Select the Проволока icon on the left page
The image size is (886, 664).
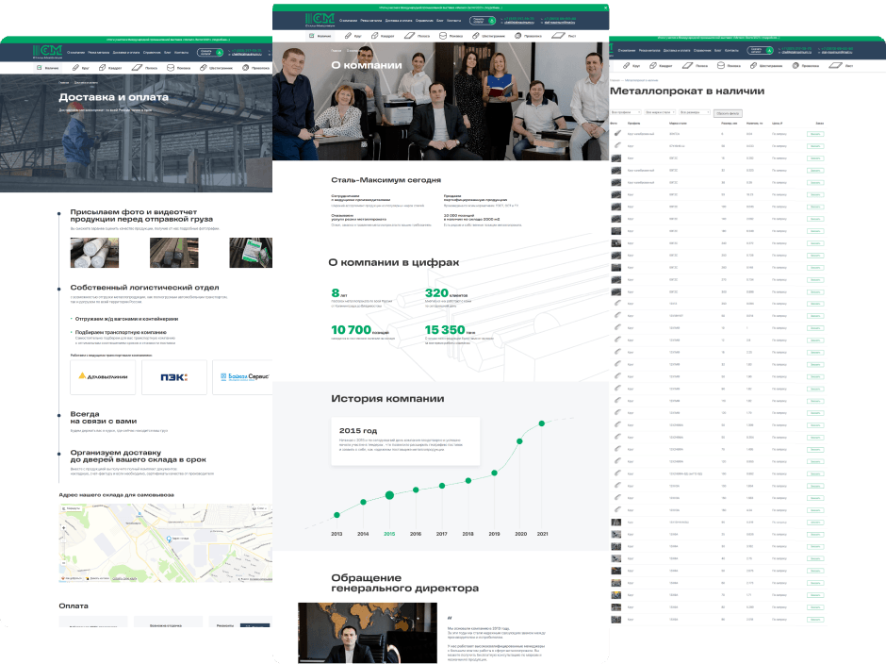(x=245, y=67)
